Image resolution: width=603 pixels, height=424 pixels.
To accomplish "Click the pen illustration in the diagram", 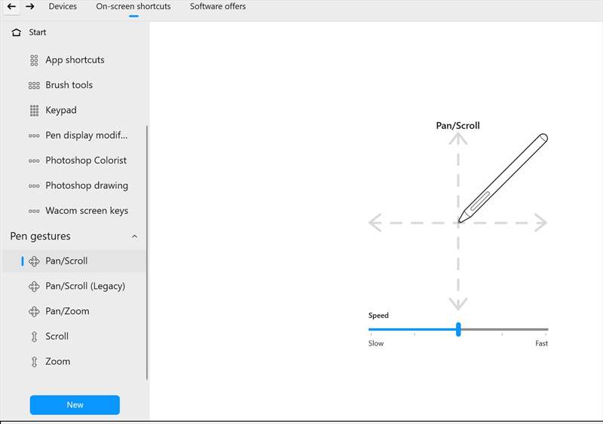I will point(503,178).
